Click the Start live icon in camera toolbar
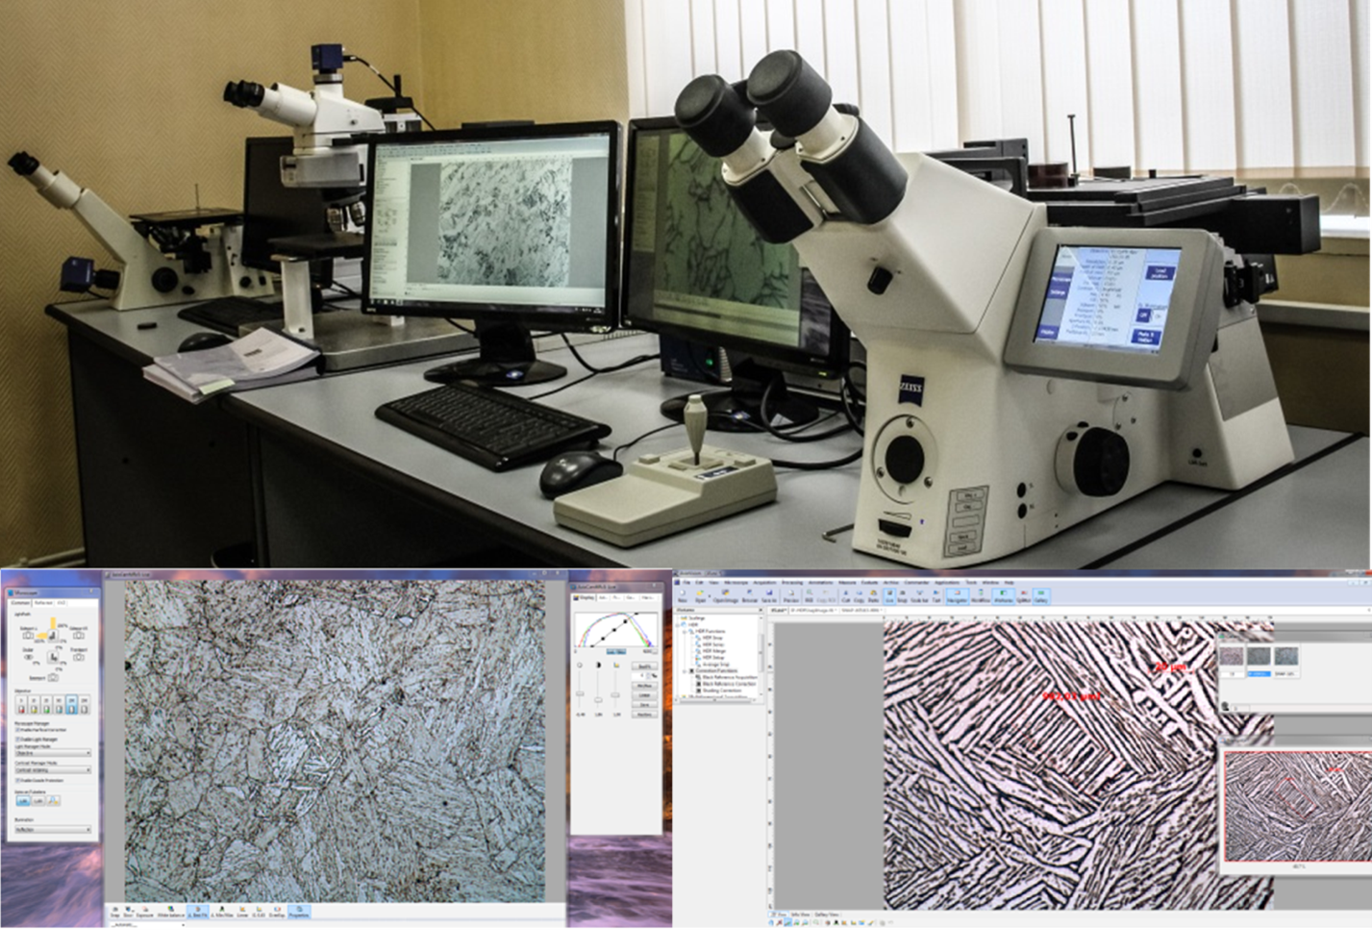The width and height of the screenshot is (1372, 930). [x=129, y=911]
